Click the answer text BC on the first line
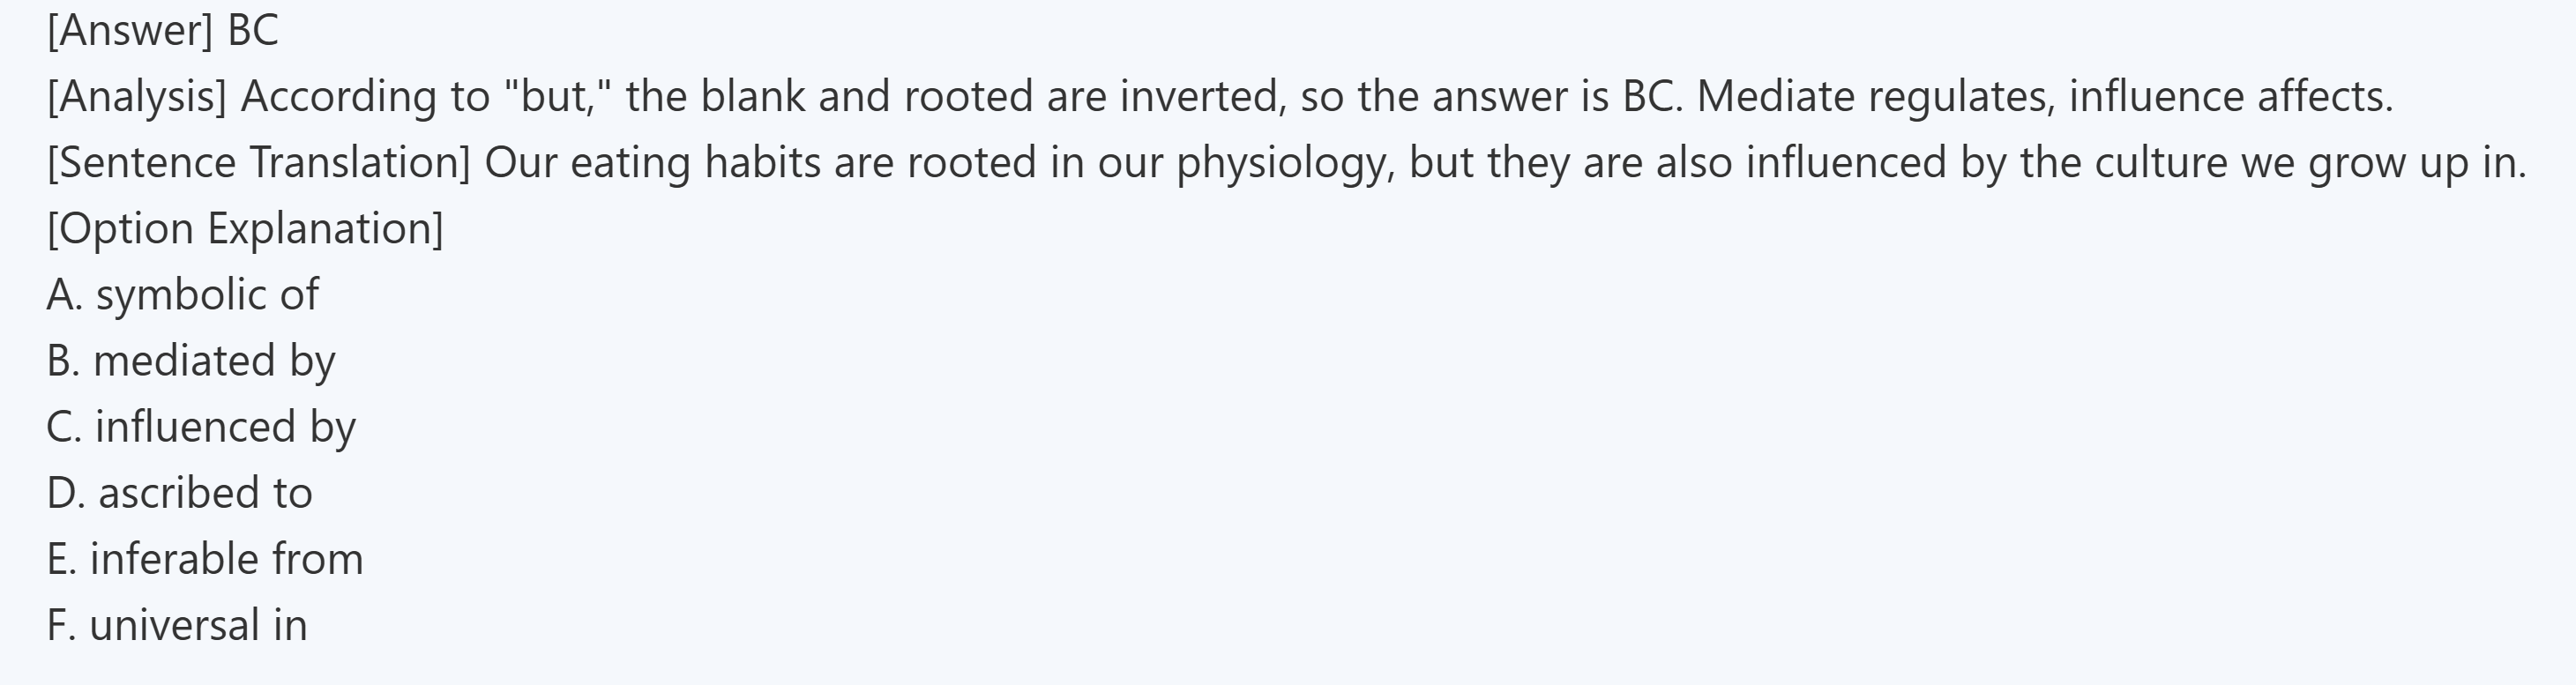 point(252,30)
